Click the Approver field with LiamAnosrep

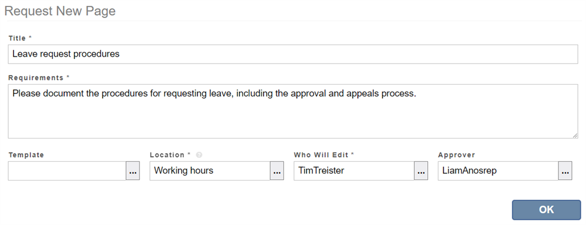tap(498, 171)
